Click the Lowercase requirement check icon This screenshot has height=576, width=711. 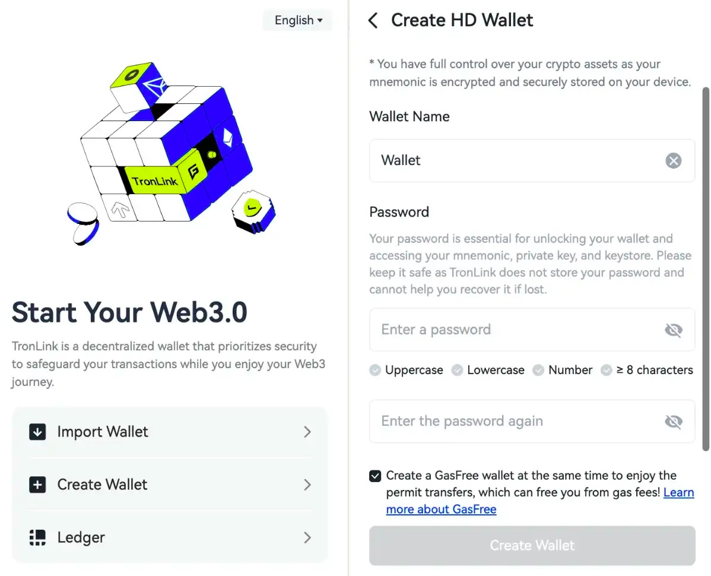coord(457,371)
